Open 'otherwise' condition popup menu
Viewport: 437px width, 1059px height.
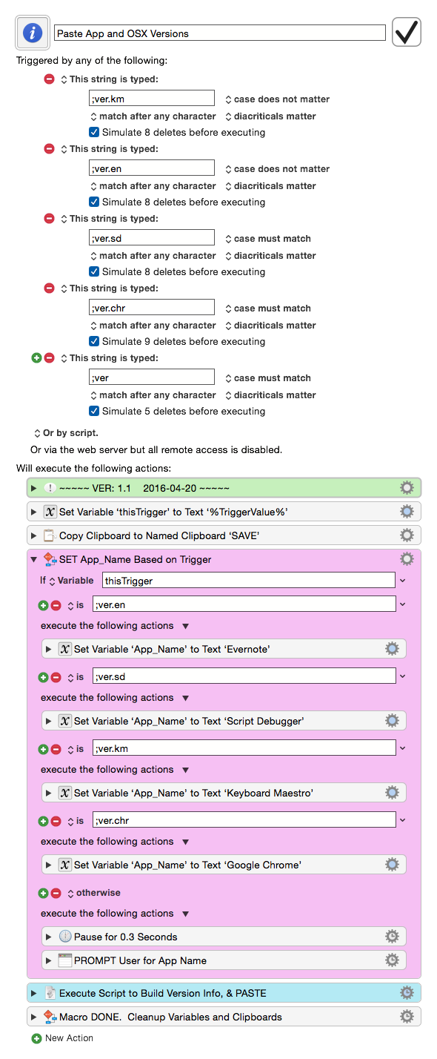coord(93,893)
